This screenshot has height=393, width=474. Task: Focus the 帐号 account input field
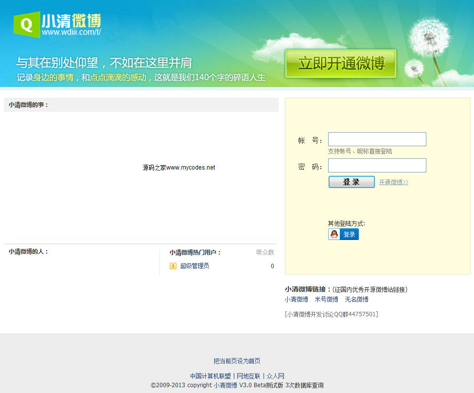(377, 139)
